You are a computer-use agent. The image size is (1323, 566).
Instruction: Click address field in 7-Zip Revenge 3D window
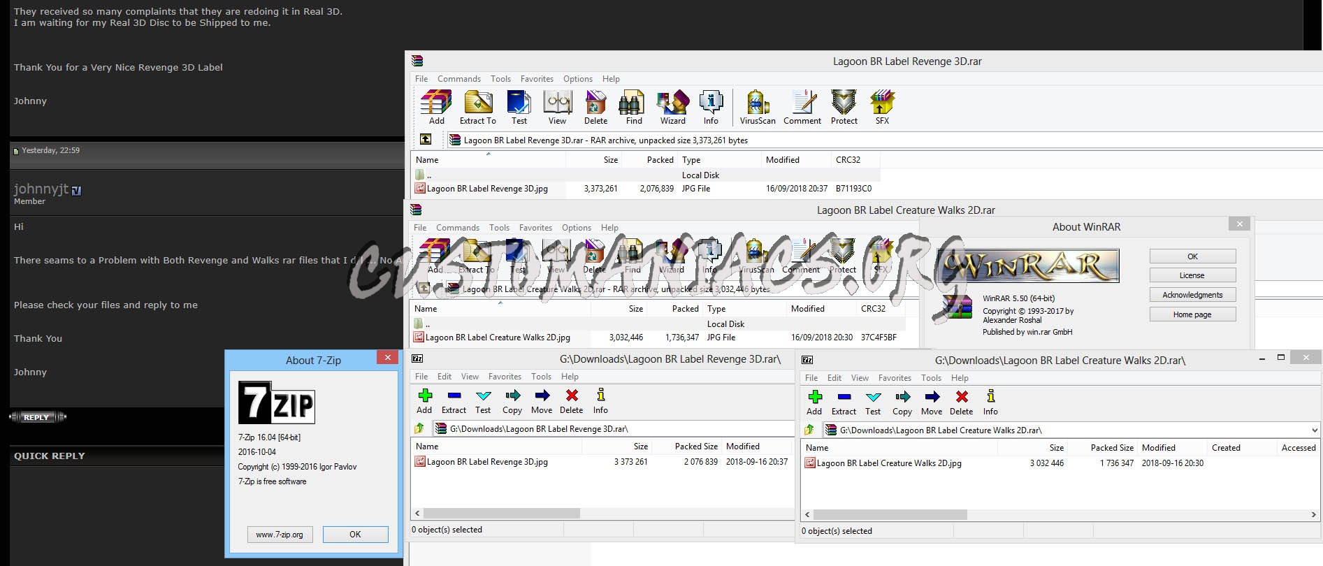613,428
